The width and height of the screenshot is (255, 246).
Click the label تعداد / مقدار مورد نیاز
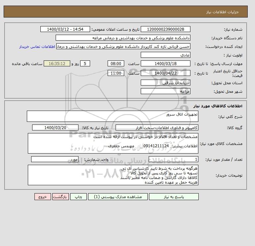[224, 159]
